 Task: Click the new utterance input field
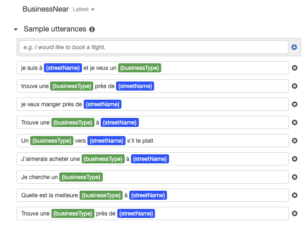click(x=153, y=47)
